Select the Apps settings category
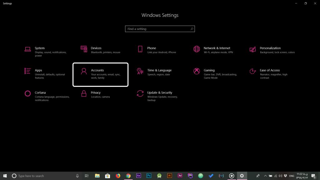This screenshot has height=180, width=320. [38, 71]
